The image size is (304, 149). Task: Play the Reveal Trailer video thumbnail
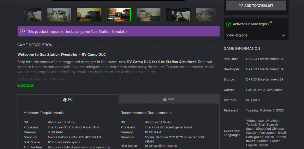(118, 15)
